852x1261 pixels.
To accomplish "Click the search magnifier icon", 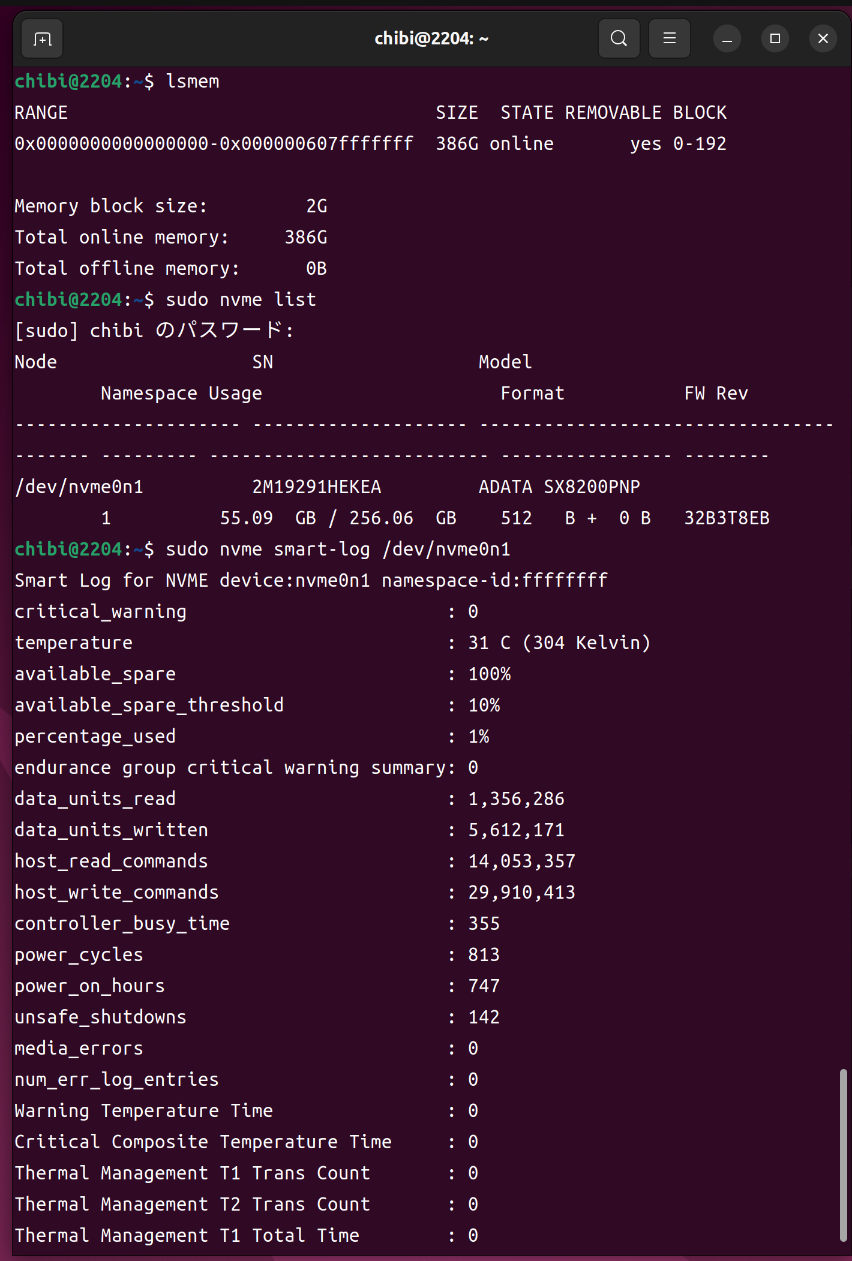I will click(619, 39).
